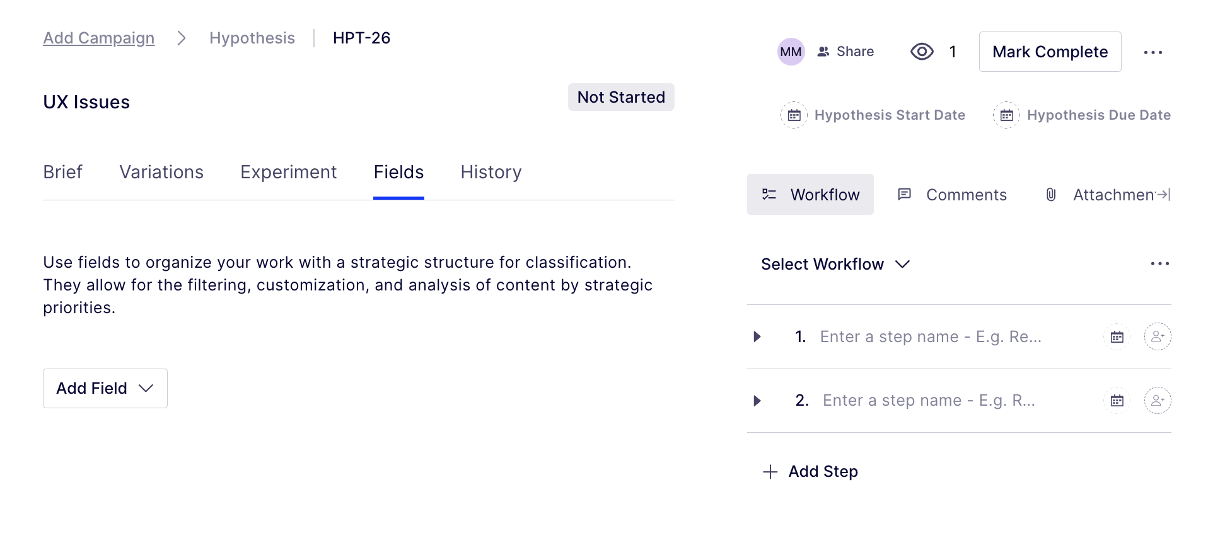Click the Share people icon
This screenshot has height=533, width=1208.
[x=823, y=52]
